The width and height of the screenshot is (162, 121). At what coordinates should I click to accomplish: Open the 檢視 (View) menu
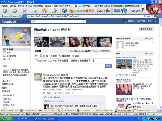(21, 6)
